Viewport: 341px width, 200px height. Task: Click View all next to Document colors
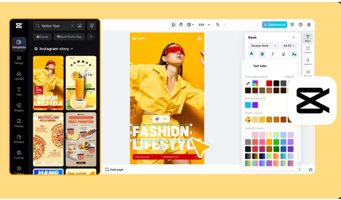coord(289,76)
